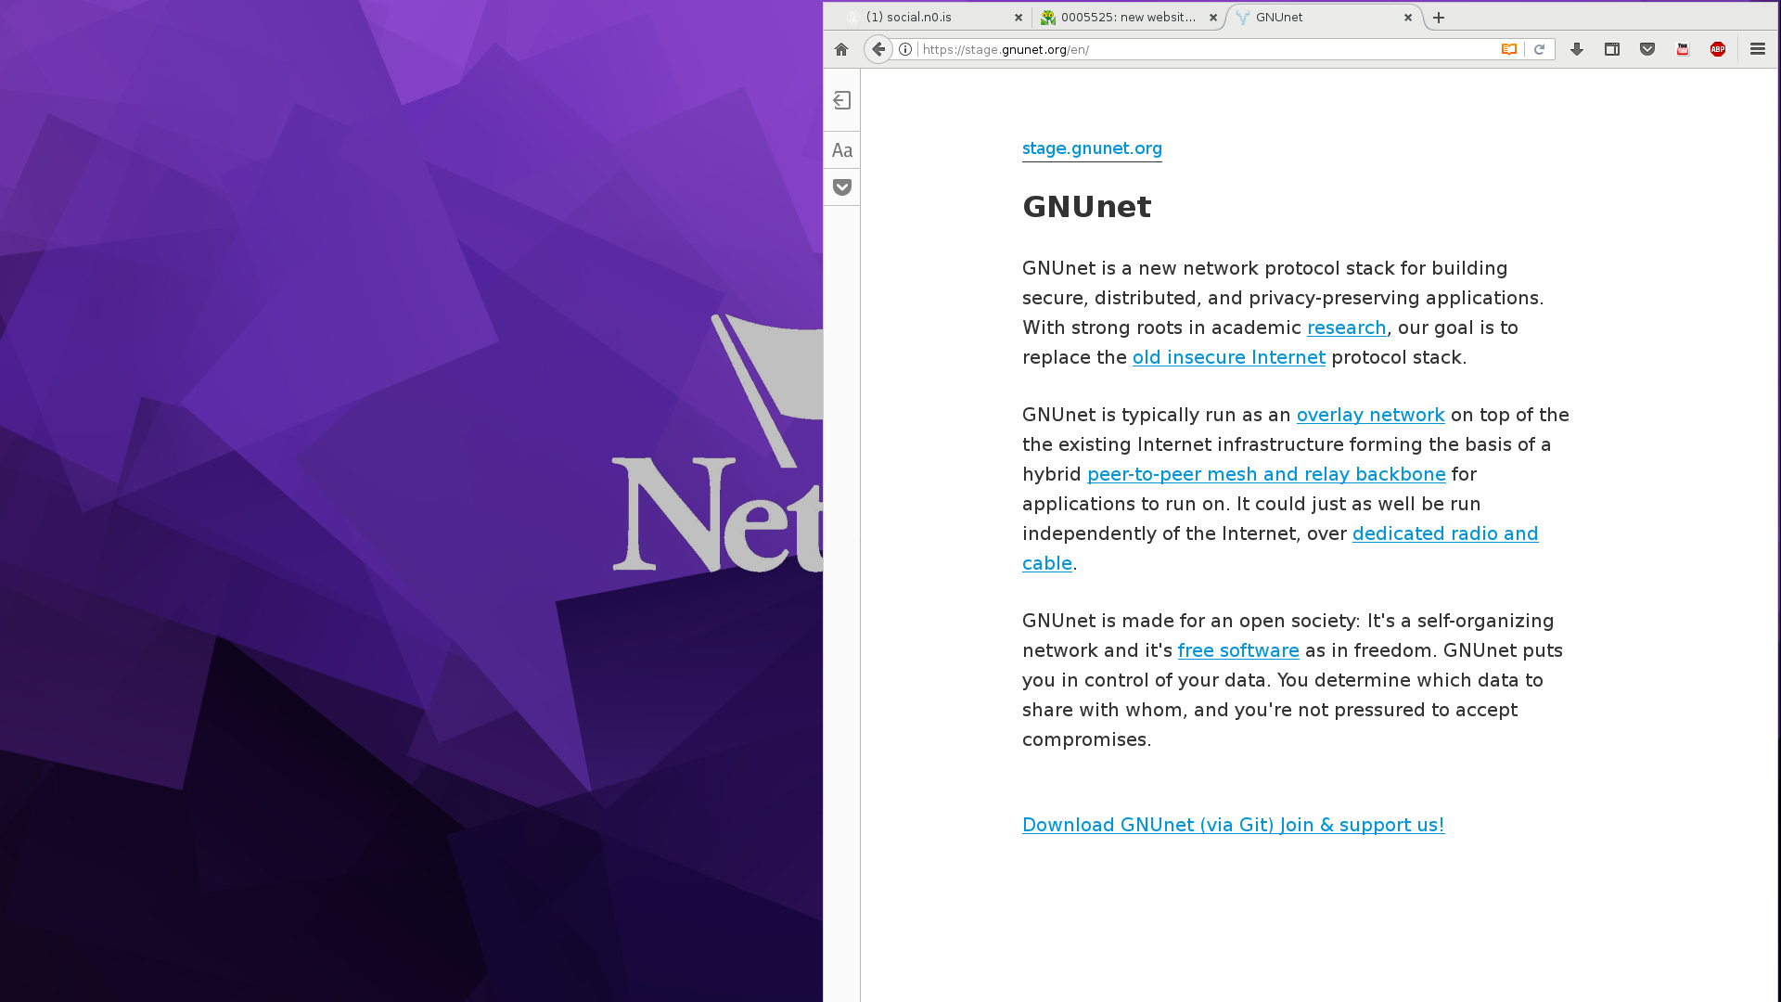Screen dimensions: 1781x1002
Task: Open the Adblock Plus menu
Action: (x=1717, y=49)
